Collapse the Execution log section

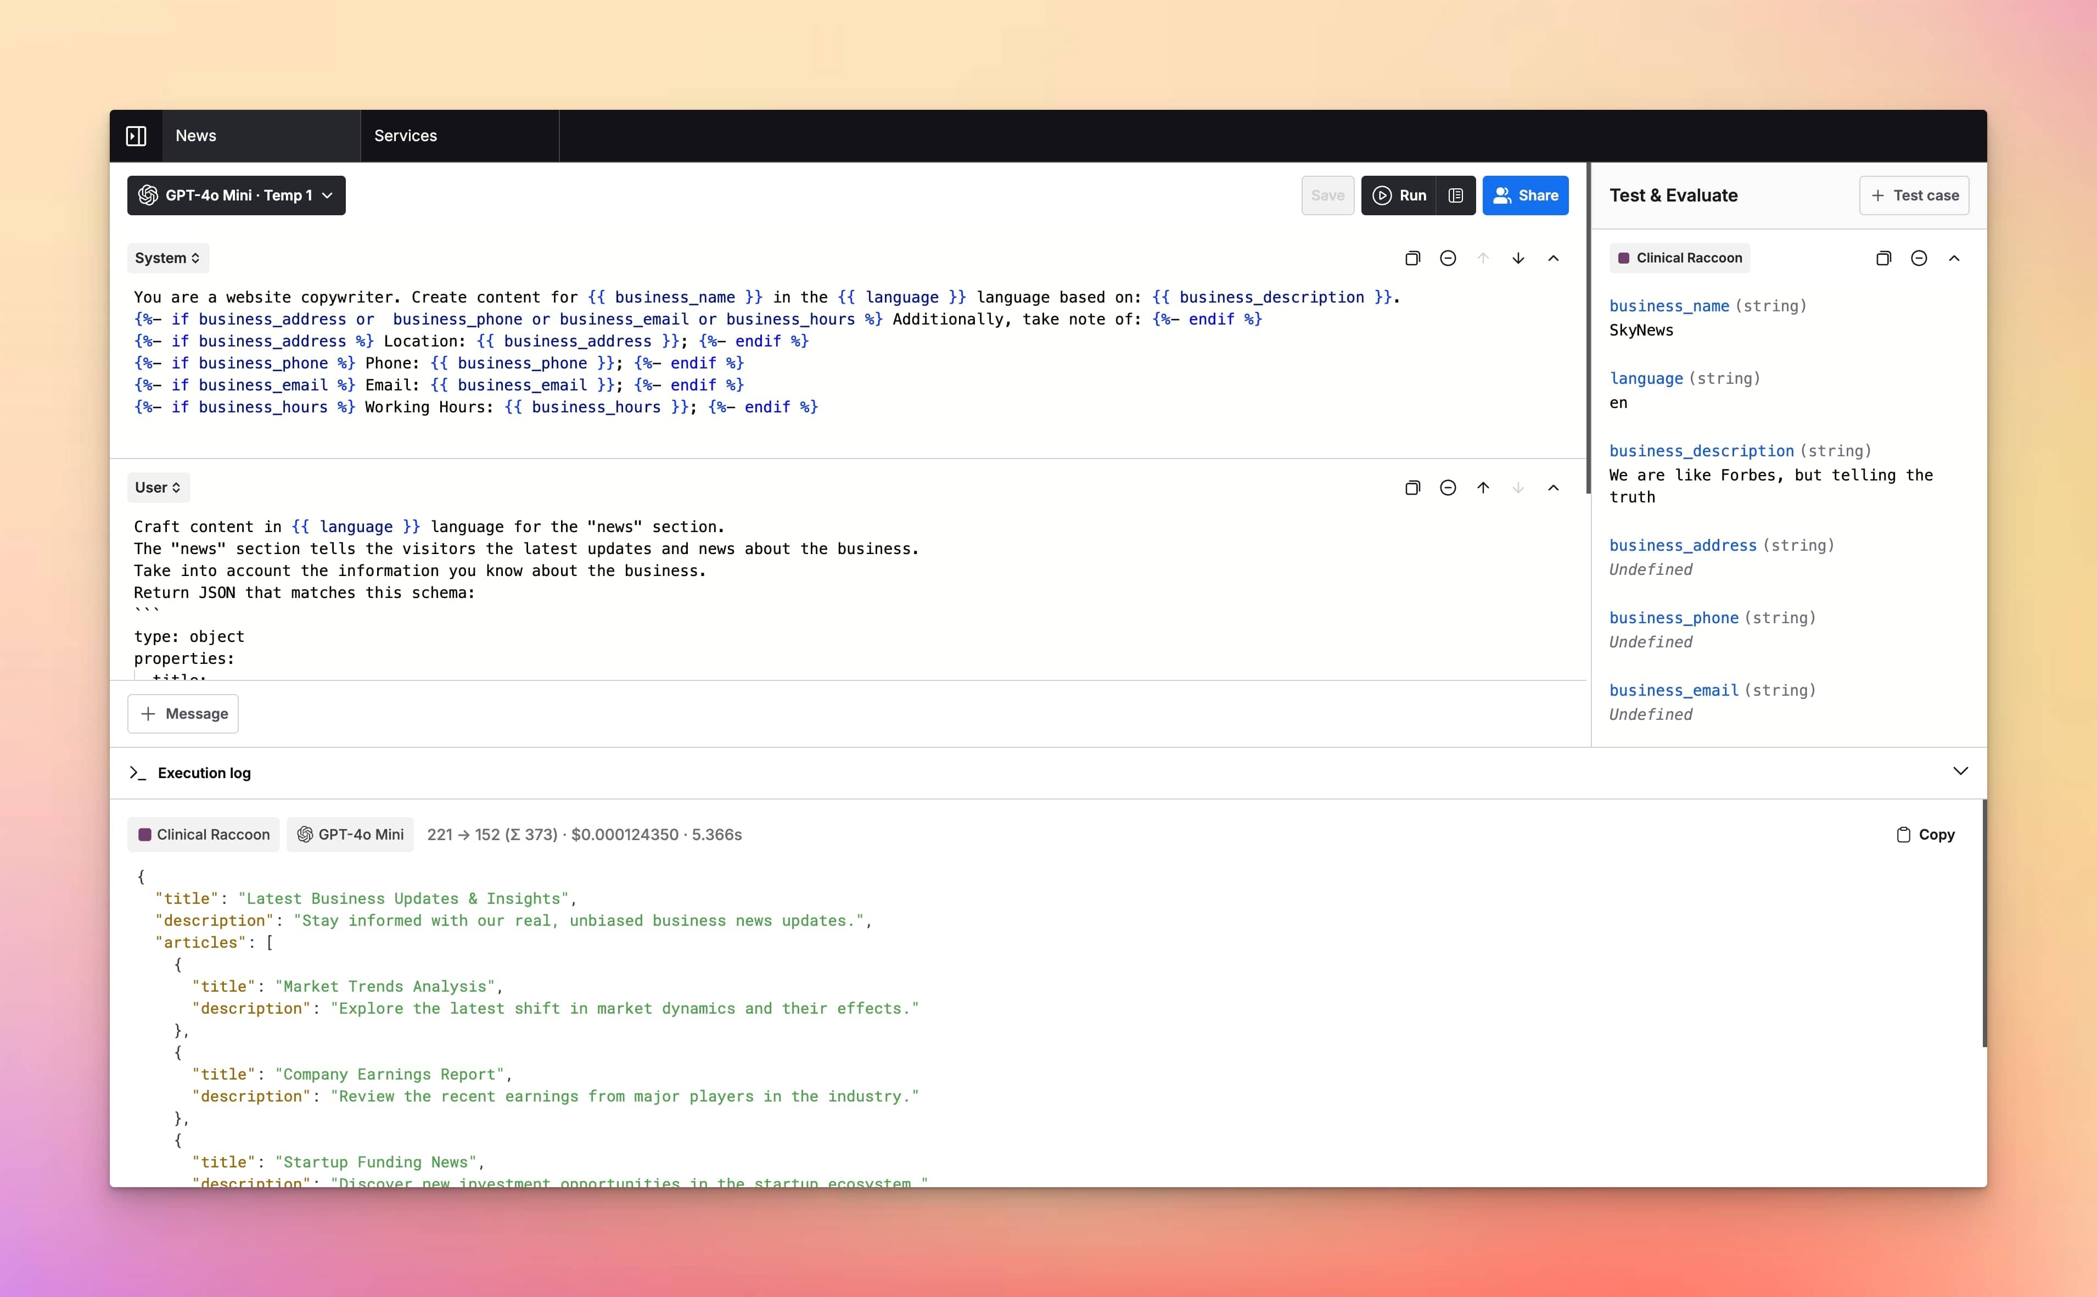1960,771
